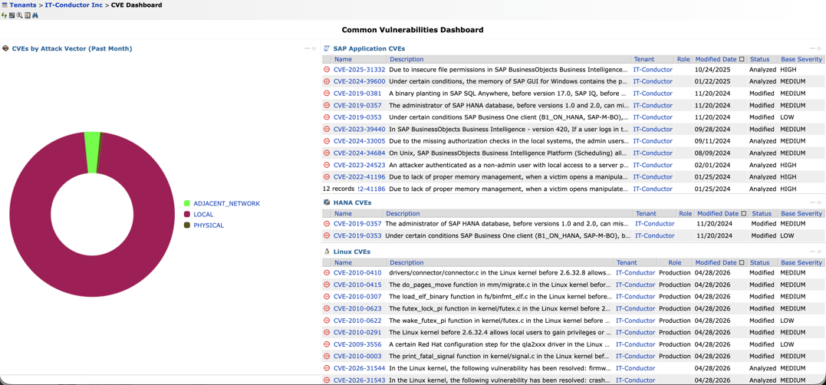Toggle Modified Date sort box in HANA table
Screen dimensions: 826x385
tap(744, 214)
